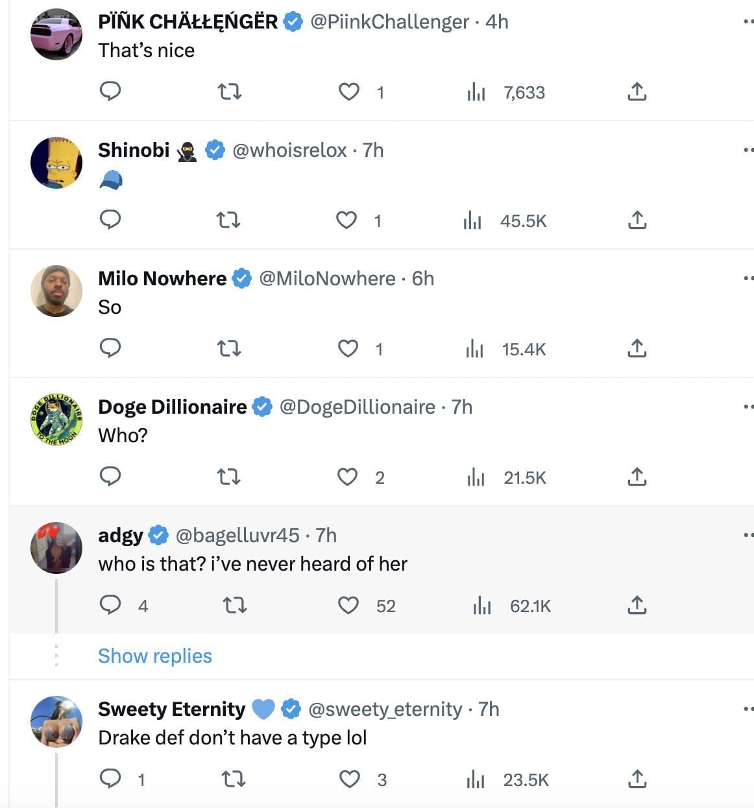The width and height of the screenshot is (754, 808).
Task: Open reply box on adgy's tweet
Action: click(x=110, y=606)
